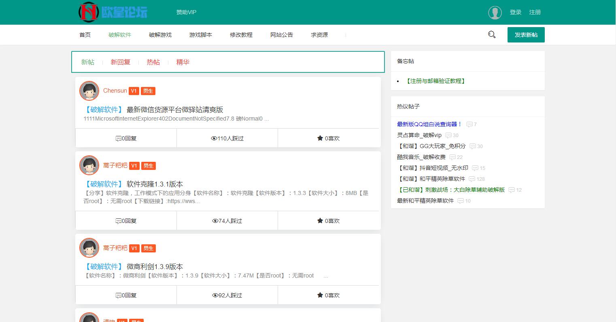Click the 注册 link in the header
Image resolution: width=616 pixels, height=322 pixels.
(535, 12)
